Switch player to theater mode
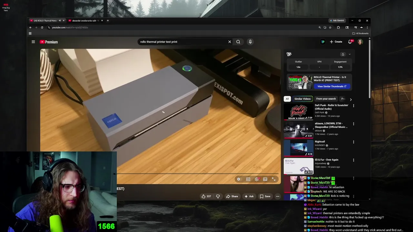 [x=265, y=179]
